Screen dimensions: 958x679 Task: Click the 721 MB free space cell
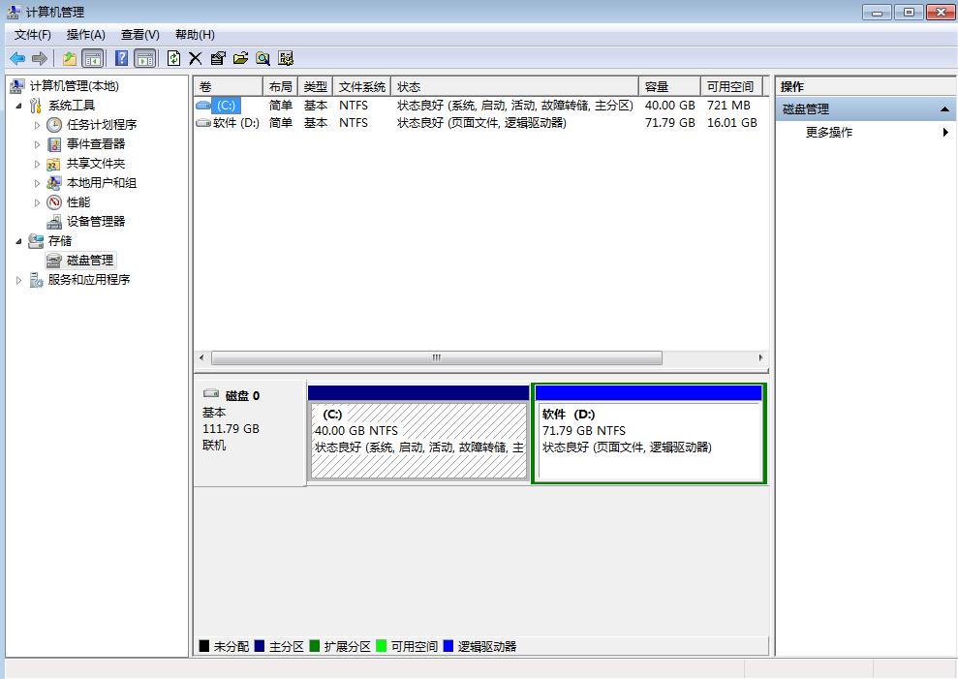point(728,106)
